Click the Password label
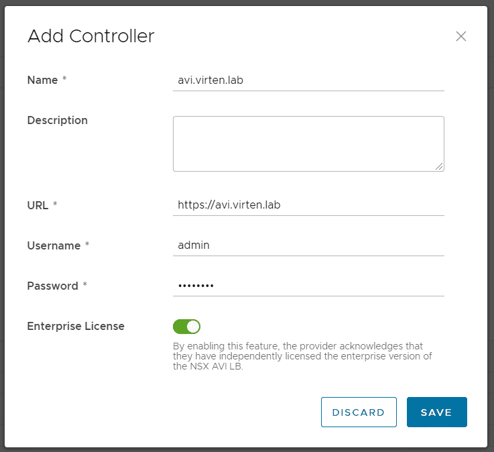This screenshot has width=494, height=452. click(52, 286)
